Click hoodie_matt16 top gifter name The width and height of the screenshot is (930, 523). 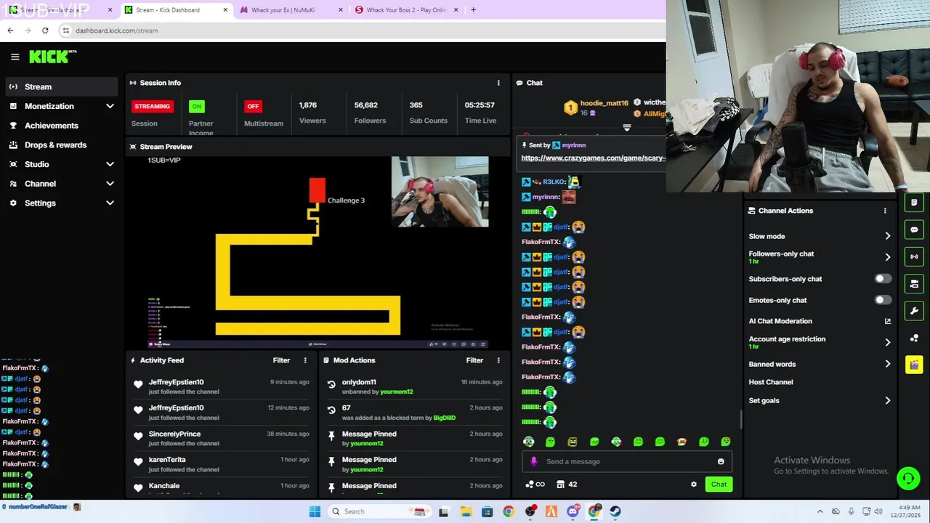click(604, 103)
